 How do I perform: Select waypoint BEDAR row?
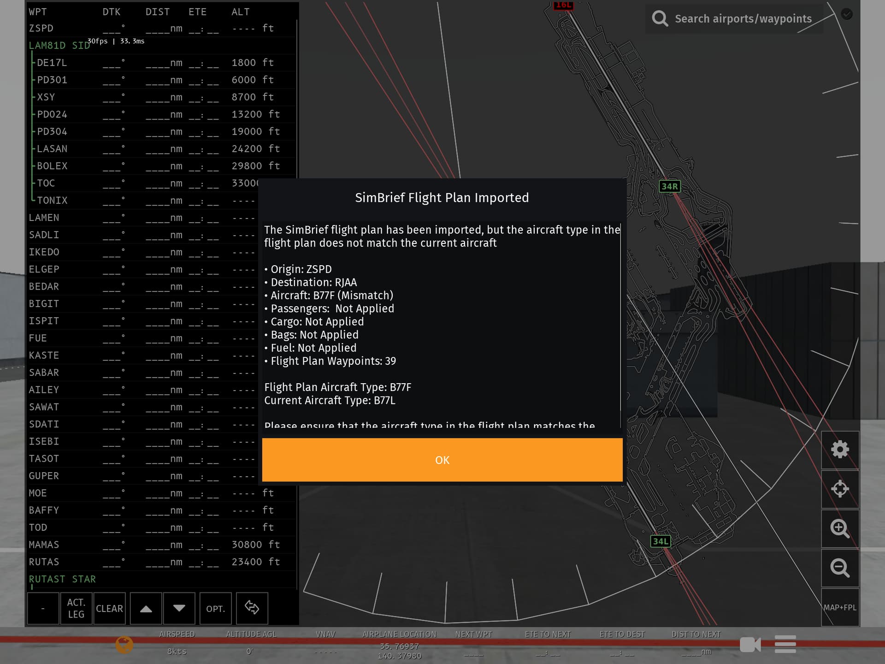point(143,286)
